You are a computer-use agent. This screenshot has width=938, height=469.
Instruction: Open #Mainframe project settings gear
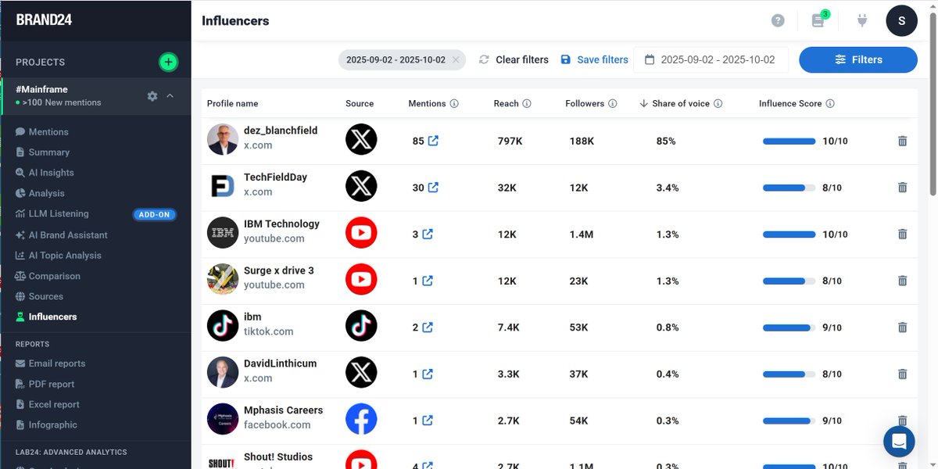[152, 96]
